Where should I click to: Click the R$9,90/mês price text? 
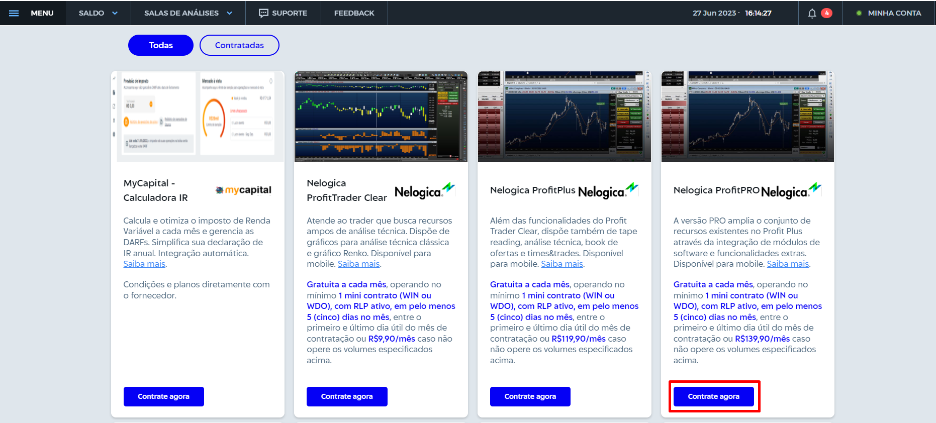coord(392,339)
